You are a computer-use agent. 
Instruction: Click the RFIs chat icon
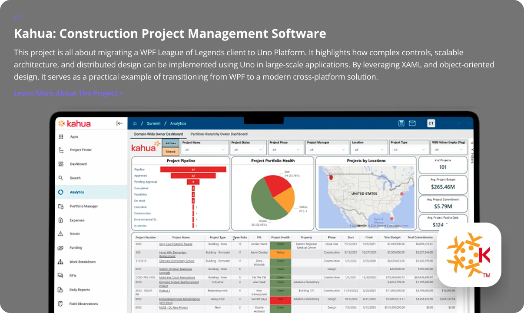pos(61,275)
